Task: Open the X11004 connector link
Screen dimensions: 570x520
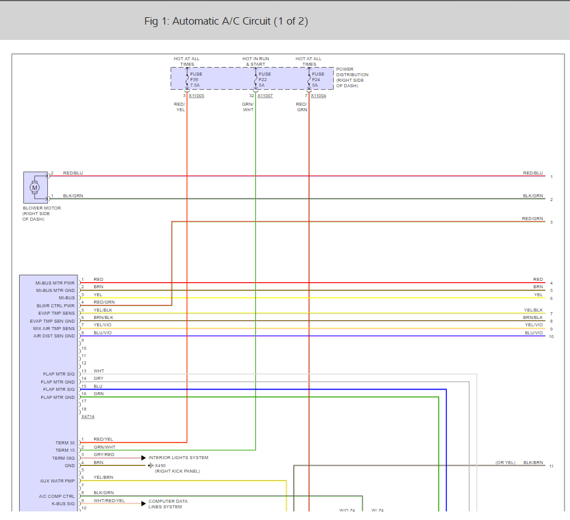Action: pyautogui.click(x=319, y=96)
